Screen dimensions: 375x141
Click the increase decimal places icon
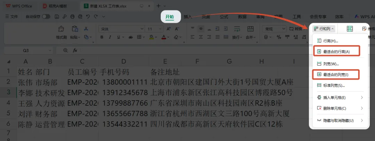[295, 37]
